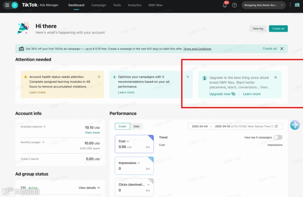This screenshot has height=197, width=303.
Task: Click the warning icon on the account health card
Action: (x=26, y=77)
